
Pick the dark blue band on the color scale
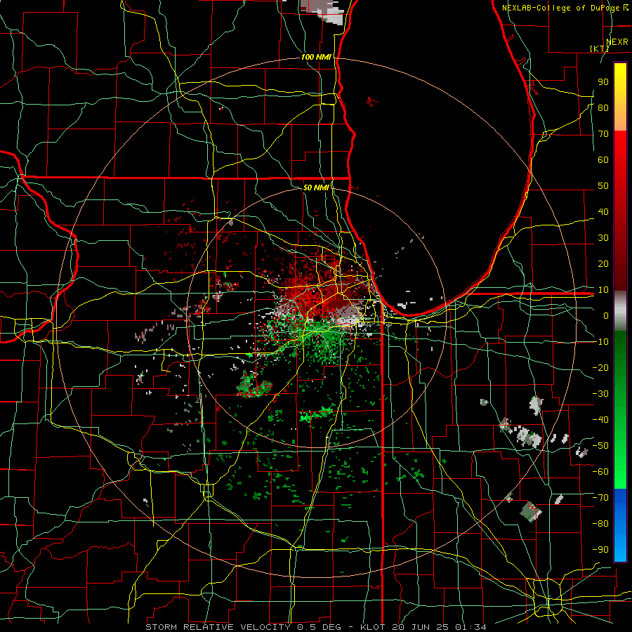pos(620,502)
